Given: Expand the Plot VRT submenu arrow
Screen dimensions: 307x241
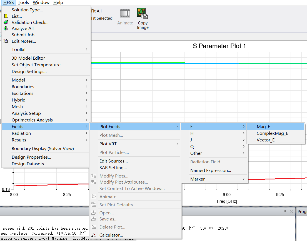Looking at the screenshot, I should 177,143.
